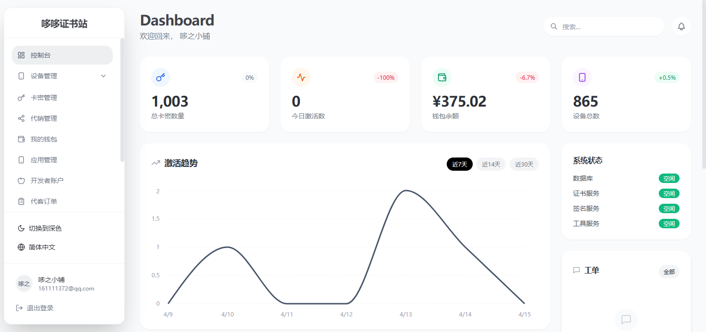Click 退出登录 to log out
The image size is (706, 332).
point(35,308)
